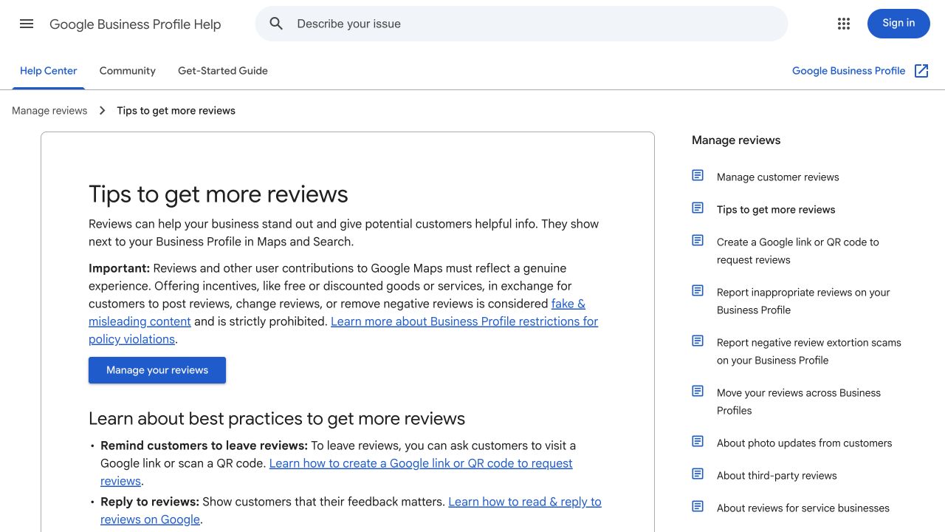Open About reviews for service businesses article

pyautogui.click(x=803, y=508)
